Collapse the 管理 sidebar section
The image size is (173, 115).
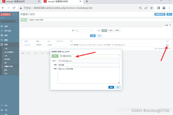(x=9, y=45)
